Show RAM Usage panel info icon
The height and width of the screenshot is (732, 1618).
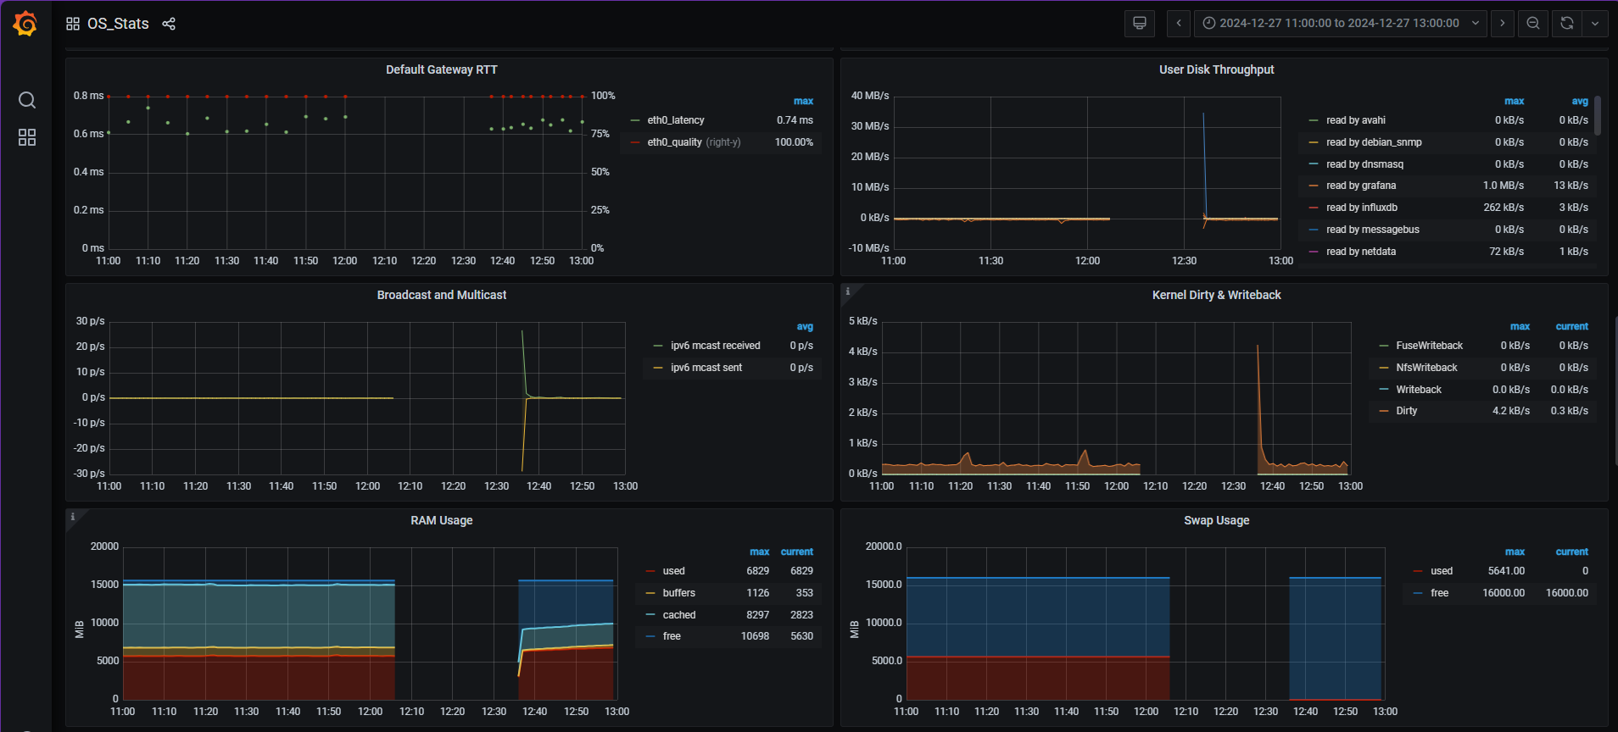pos(73,517)
